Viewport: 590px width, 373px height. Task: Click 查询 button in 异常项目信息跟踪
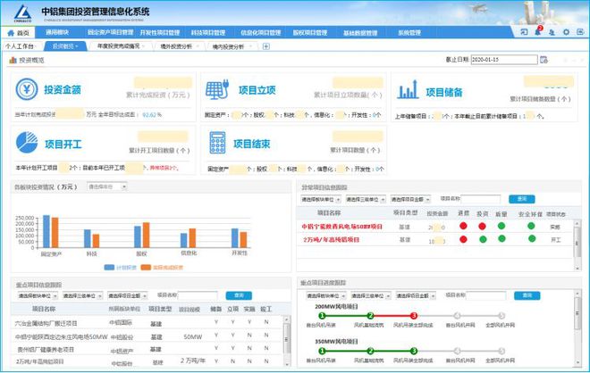pos(521,199)
